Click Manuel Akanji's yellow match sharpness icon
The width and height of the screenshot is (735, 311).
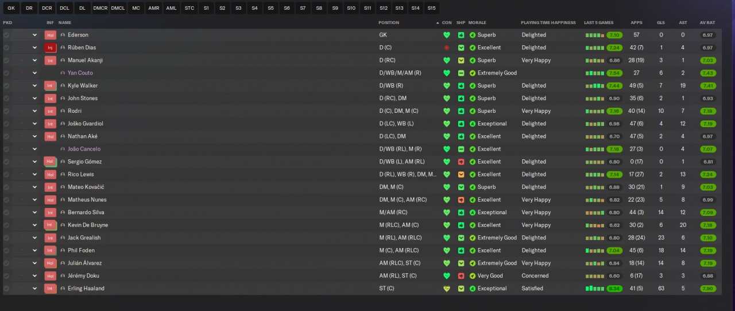pos(461,60)
